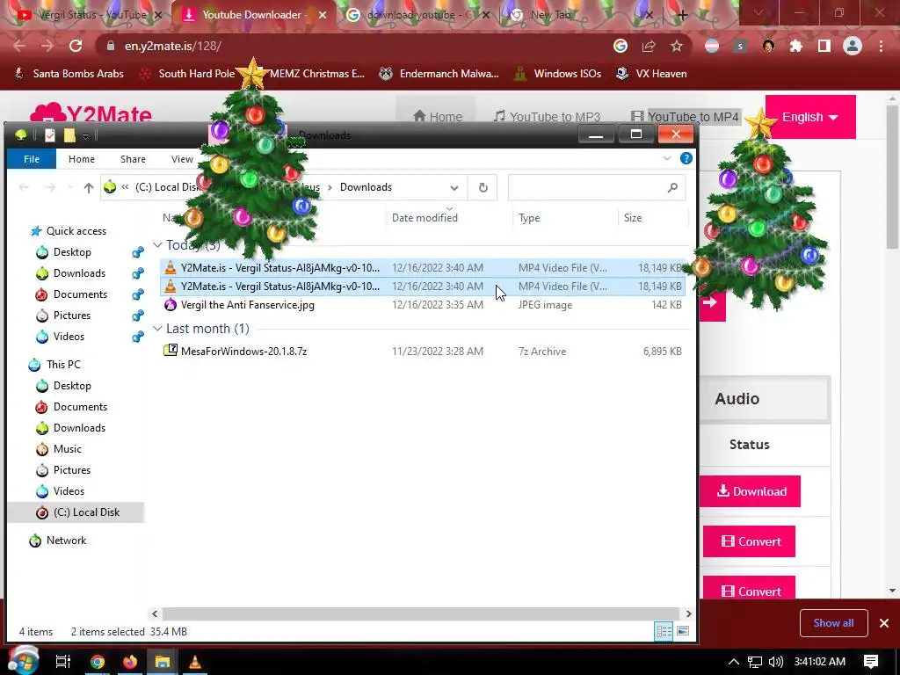
Task: Click the Explorer search box
Action: coord(597,188)
